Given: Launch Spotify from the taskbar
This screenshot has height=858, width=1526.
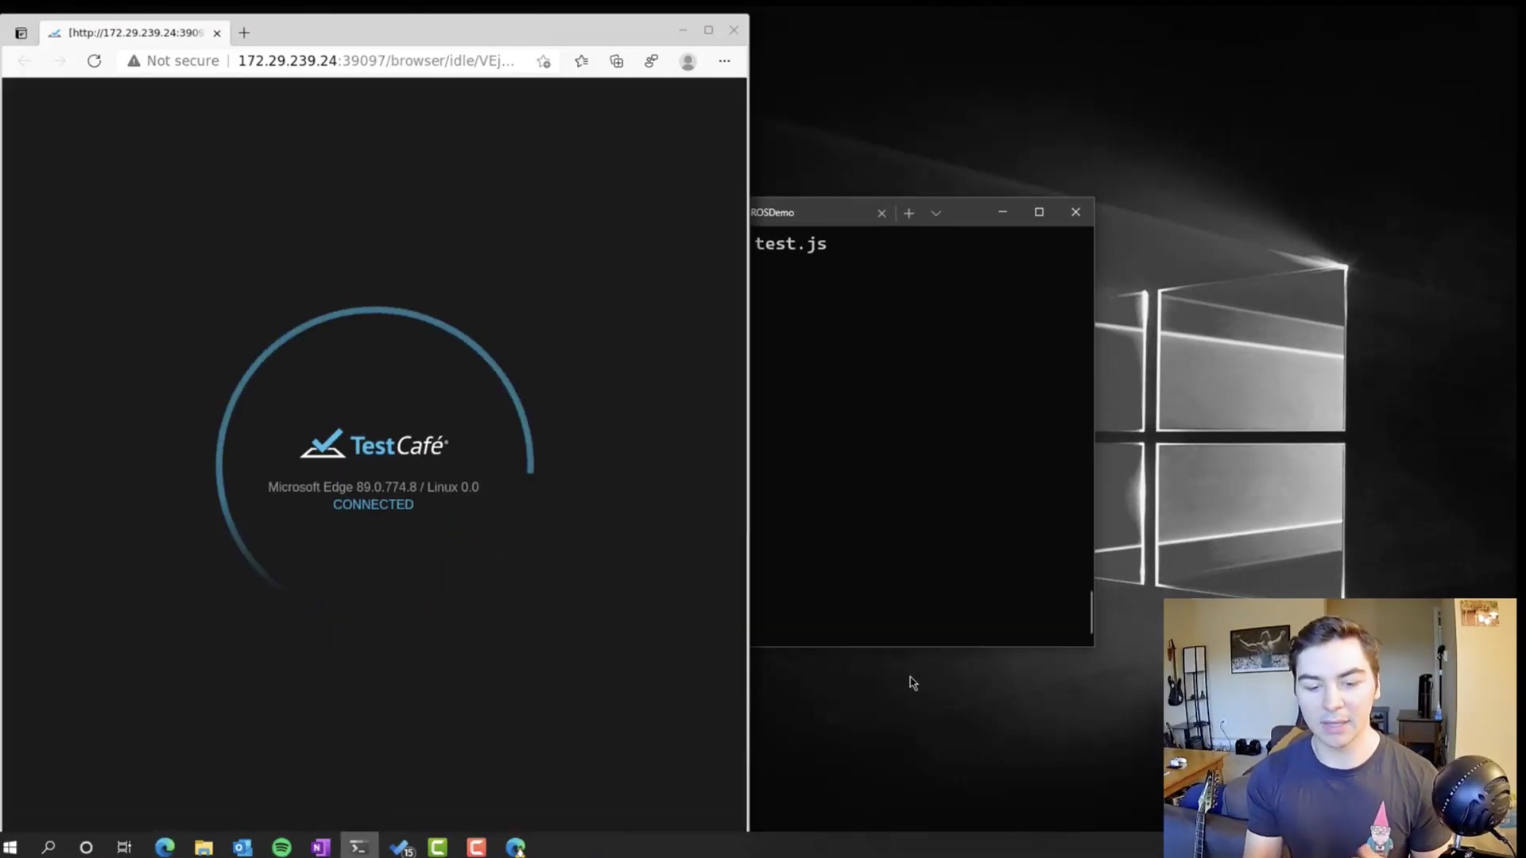Looking at the screenshot, I should click(x=281, y=847).
